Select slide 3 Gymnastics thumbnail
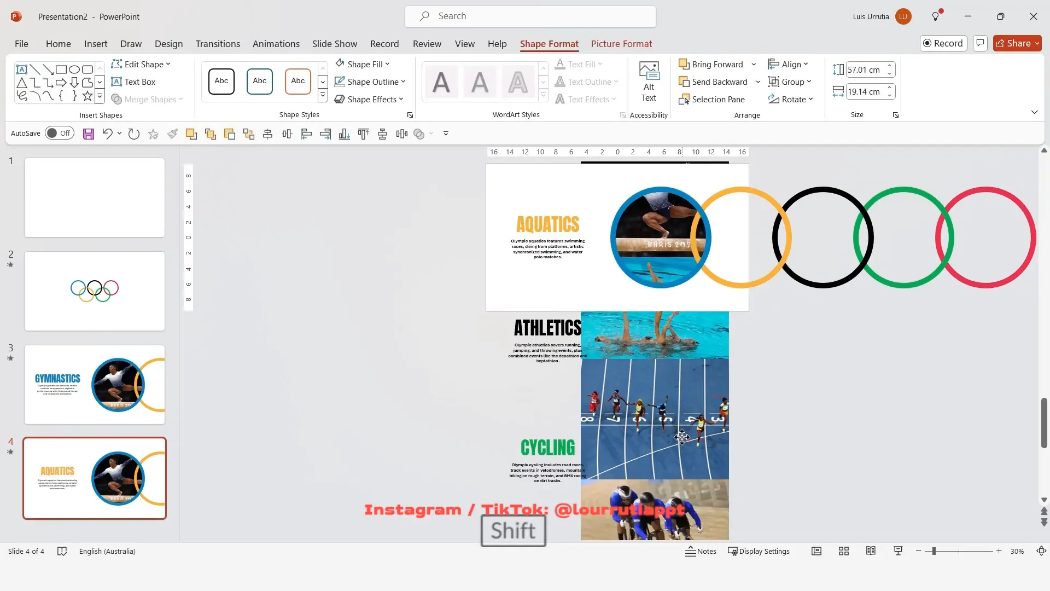Screen dimensions: 1050x591 click(x=95, y=385)
